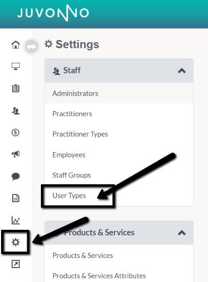The height and width of the screenshot is (282, 208).
Task: Open the clipboard schedule sidebar icon
Action: click(15, 88)
